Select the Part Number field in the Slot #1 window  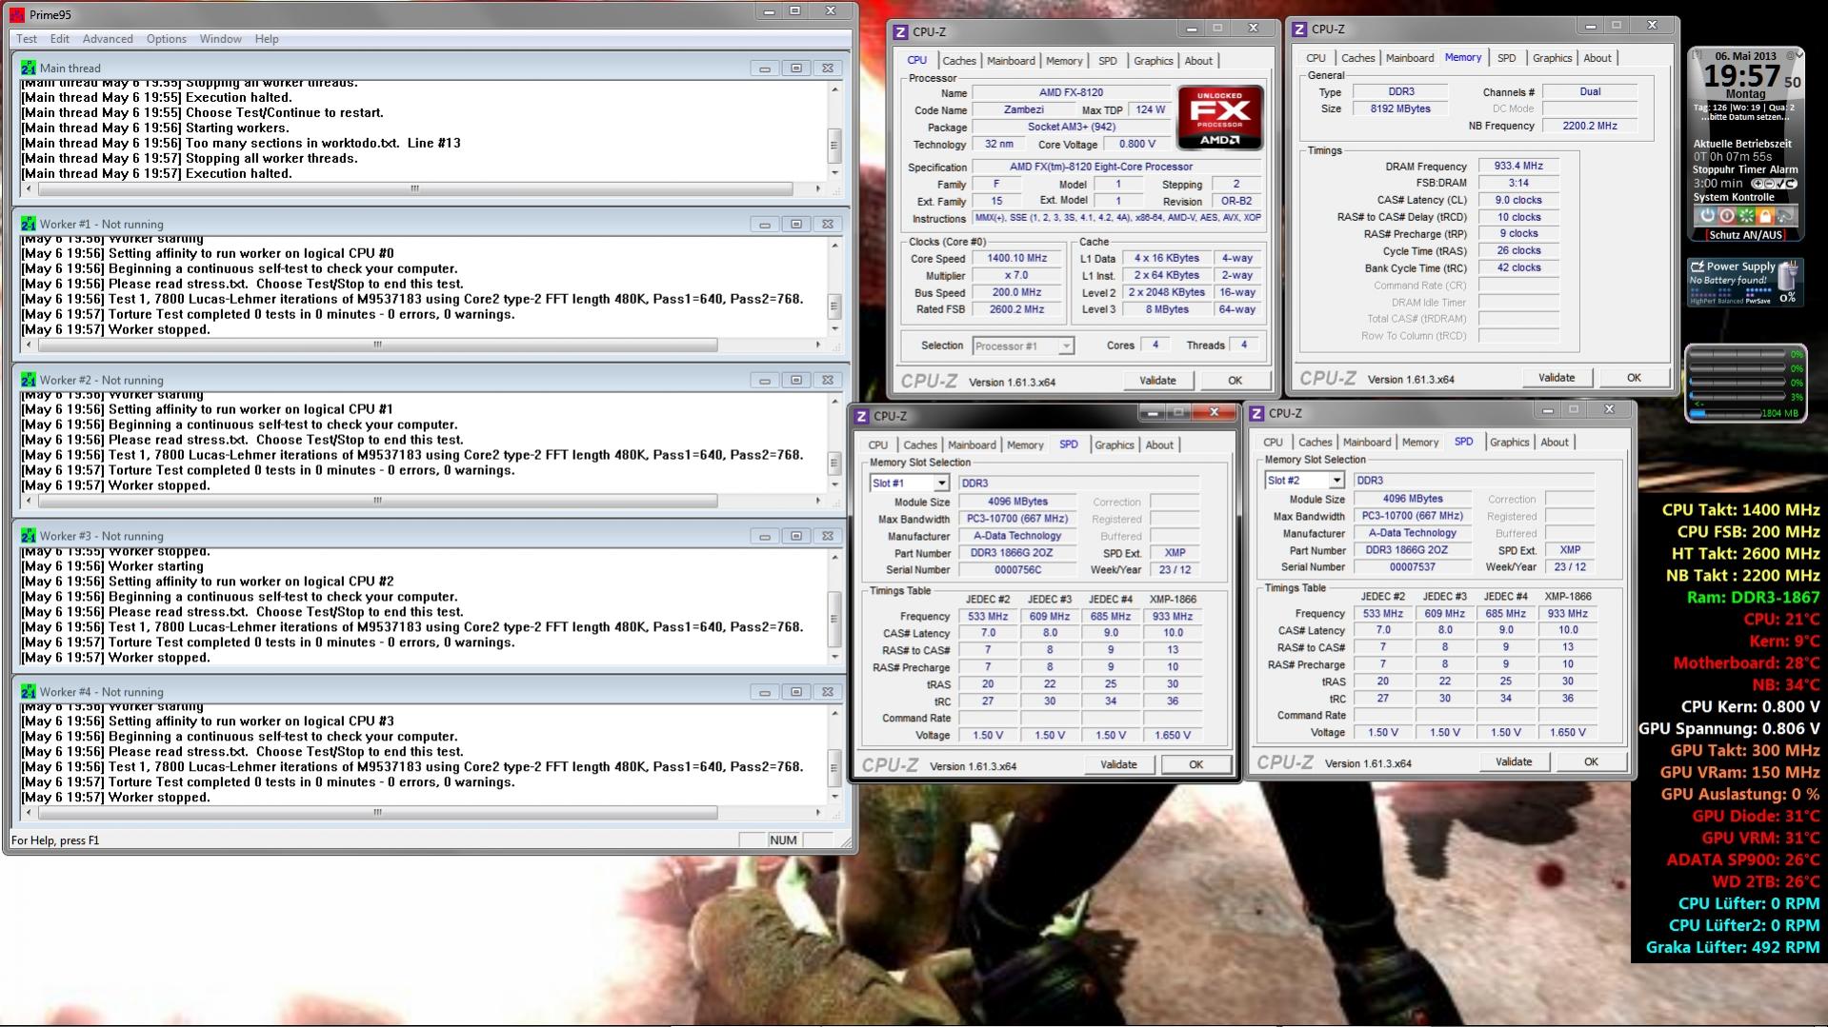pyautogui.click(x=1017, y=553)
